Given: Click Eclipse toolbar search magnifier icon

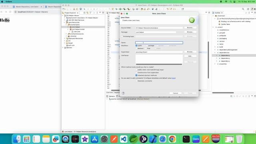Looking at the screenshot, I should point(243,9).
